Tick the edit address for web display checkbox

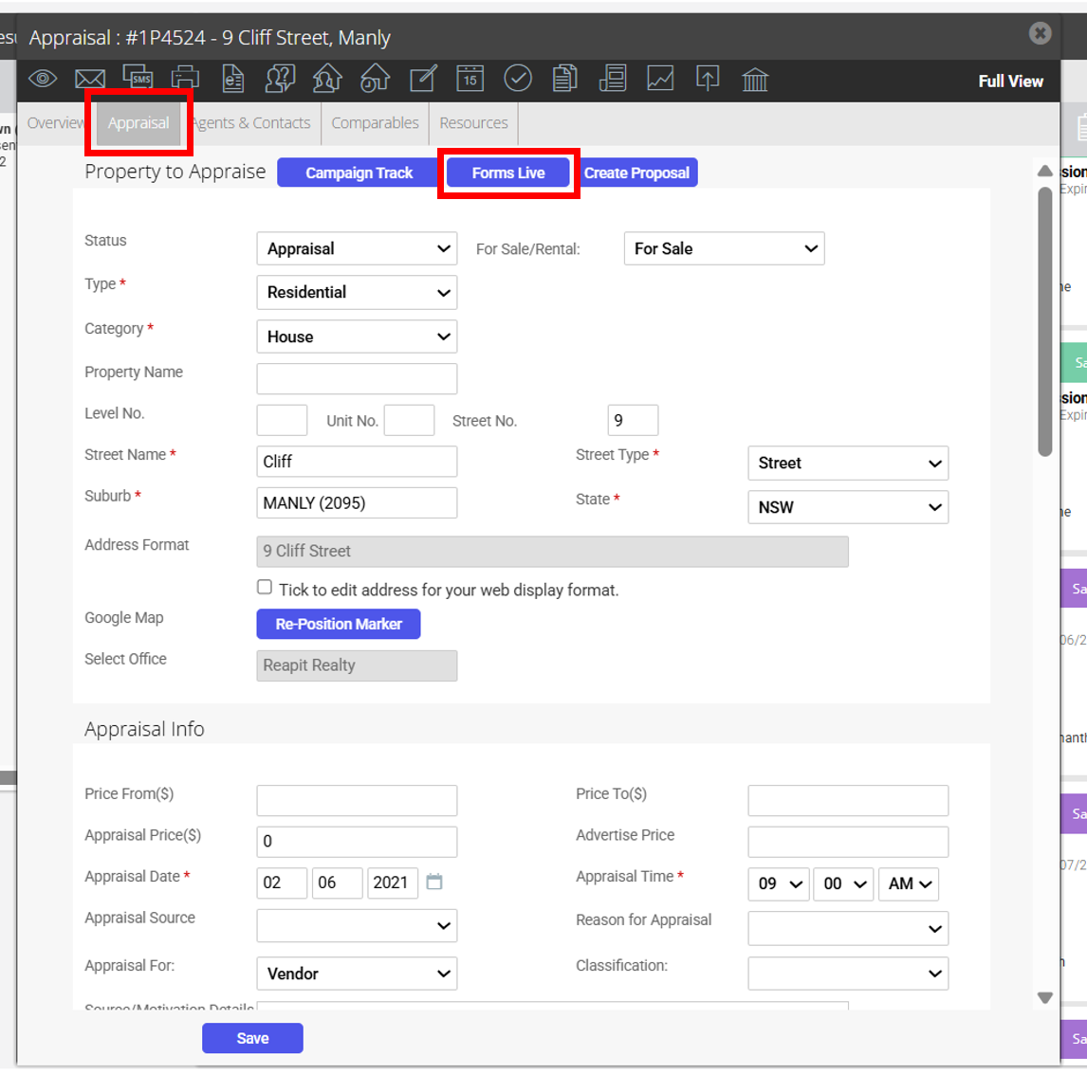[264, 587]
